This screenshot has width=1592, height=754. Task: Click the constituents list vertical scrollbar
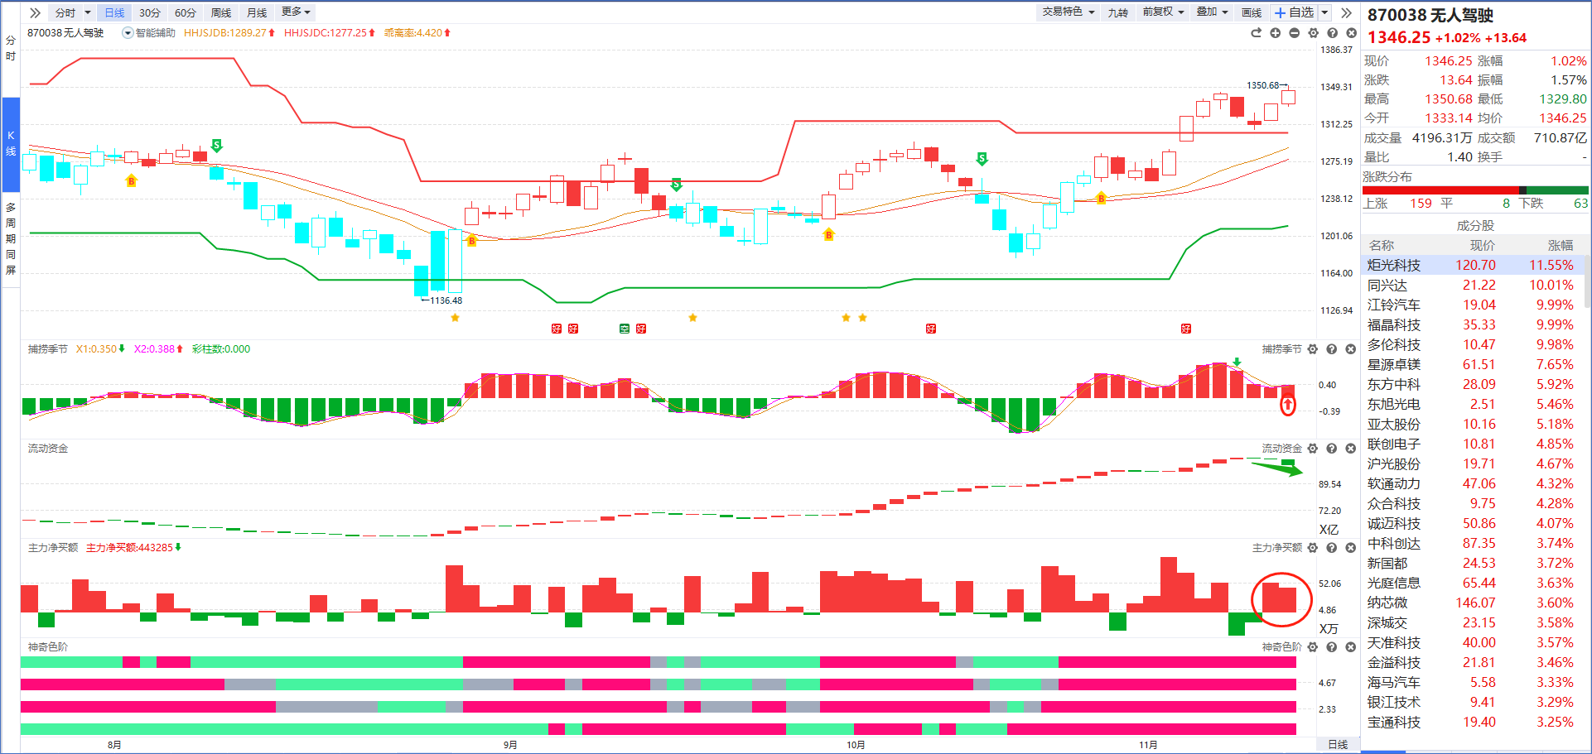[x=1588, y=281]
